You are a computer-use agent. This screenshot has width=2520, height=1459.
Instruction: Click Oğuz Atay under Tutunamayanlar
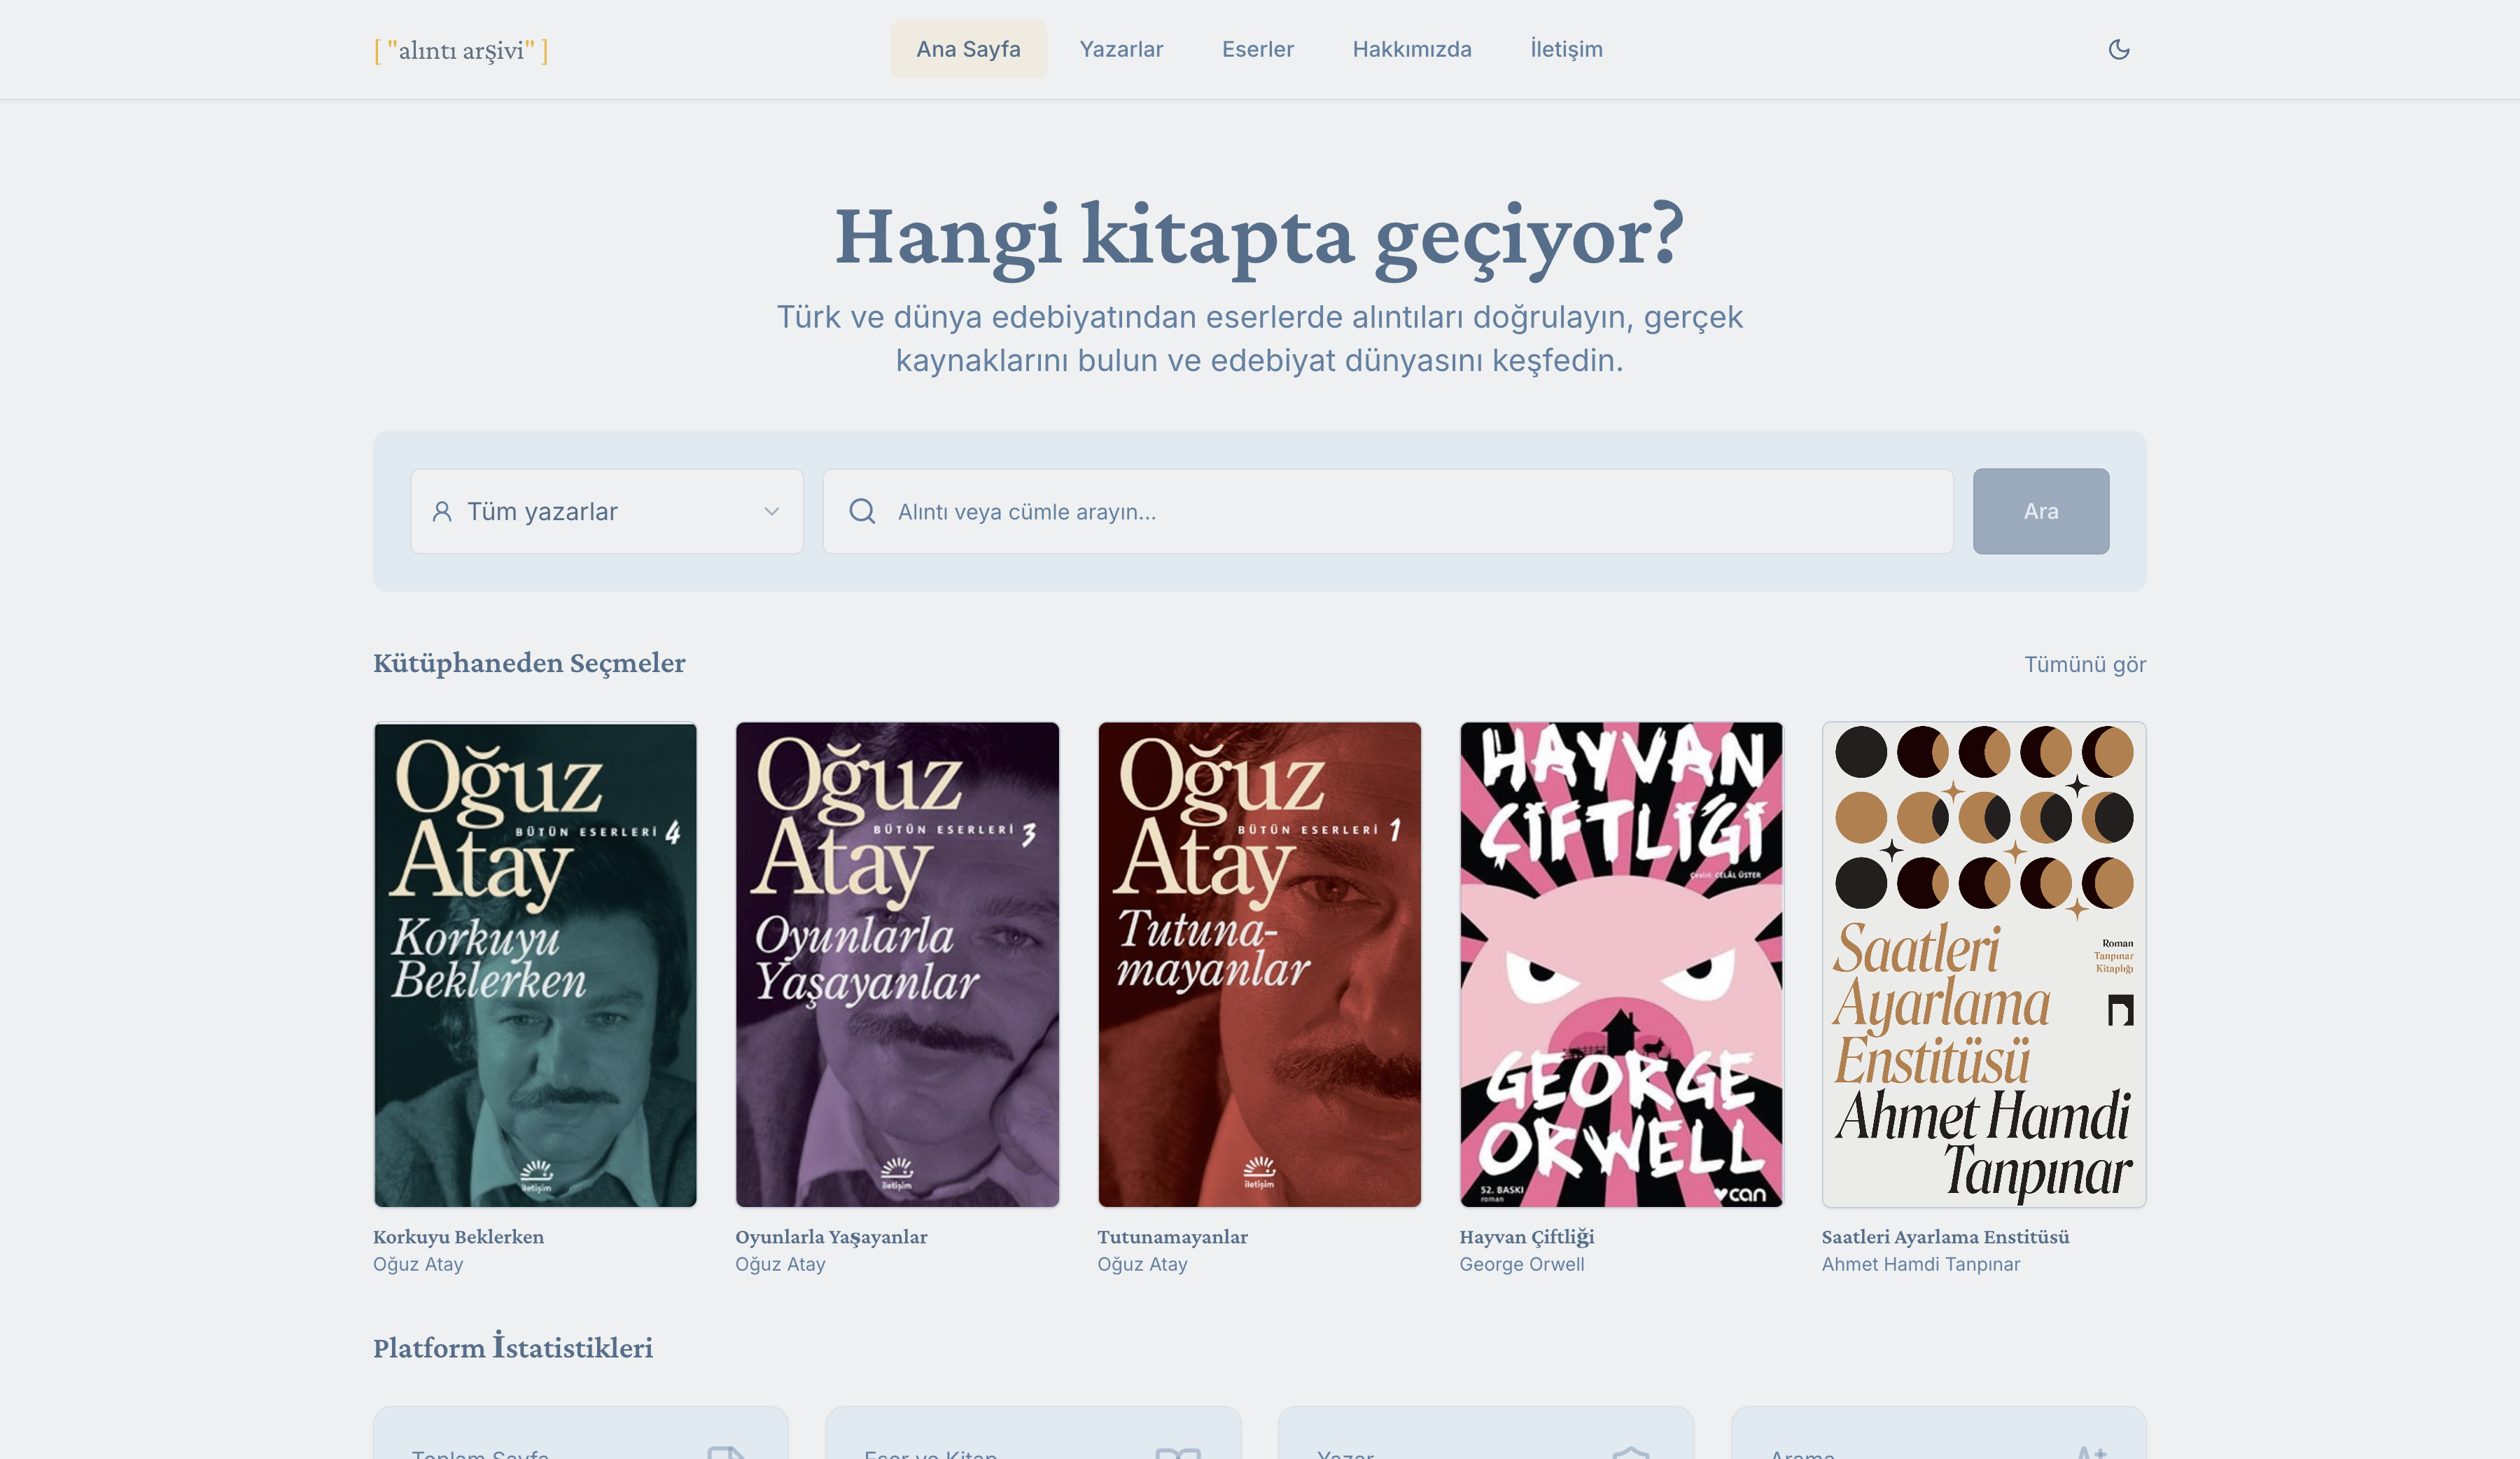[1142, 1264]
